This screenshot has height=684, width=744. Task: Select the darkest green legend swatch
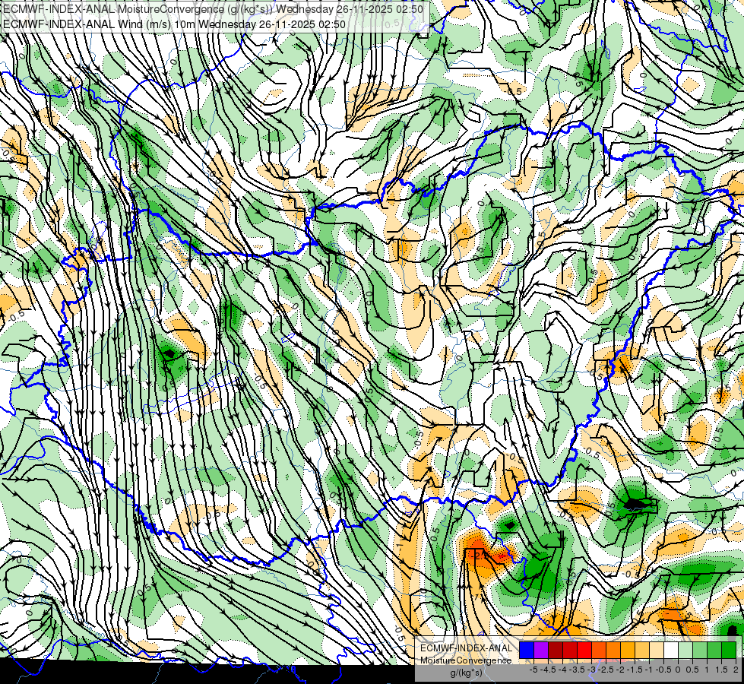[729, 651]
